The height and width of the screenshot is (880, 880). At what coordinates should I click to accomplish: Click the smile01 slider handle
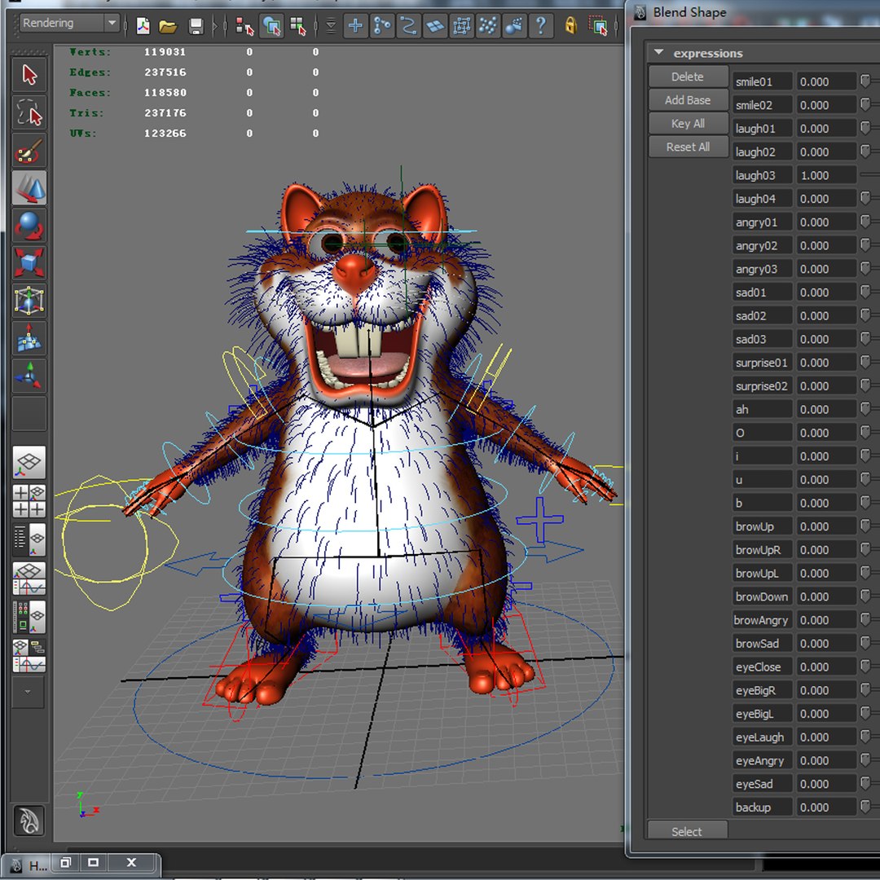point(865,81)
